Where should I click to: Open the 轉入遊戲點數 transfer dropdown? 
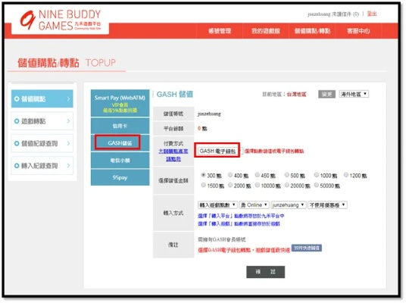click(217, 205)
